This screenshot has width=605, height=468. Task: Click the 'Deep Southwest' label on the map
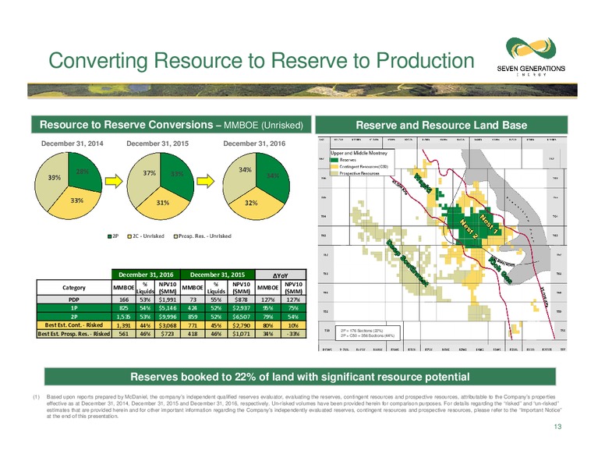coord(407,264)
